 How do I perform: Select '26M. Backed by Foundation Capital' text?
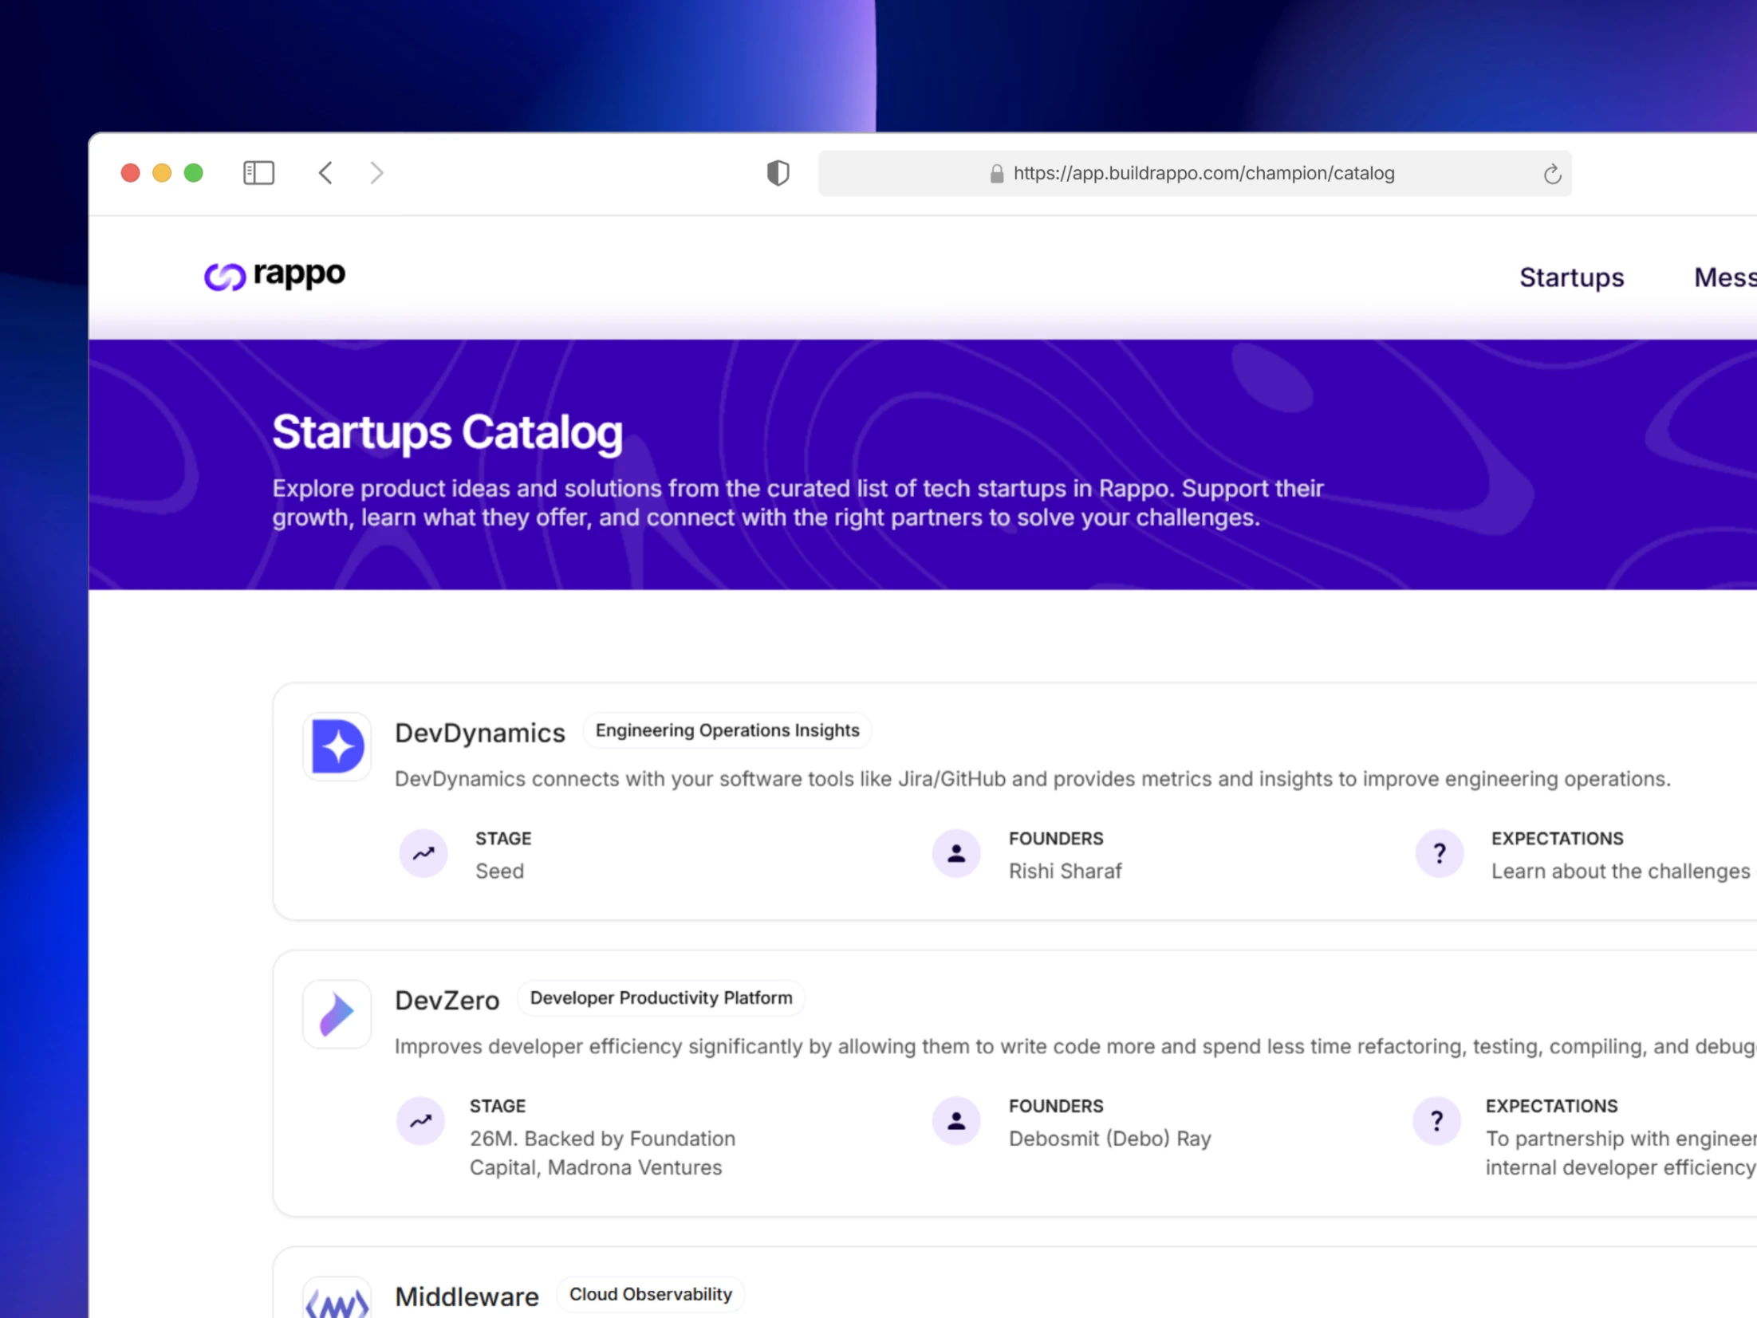(603, 1153)
